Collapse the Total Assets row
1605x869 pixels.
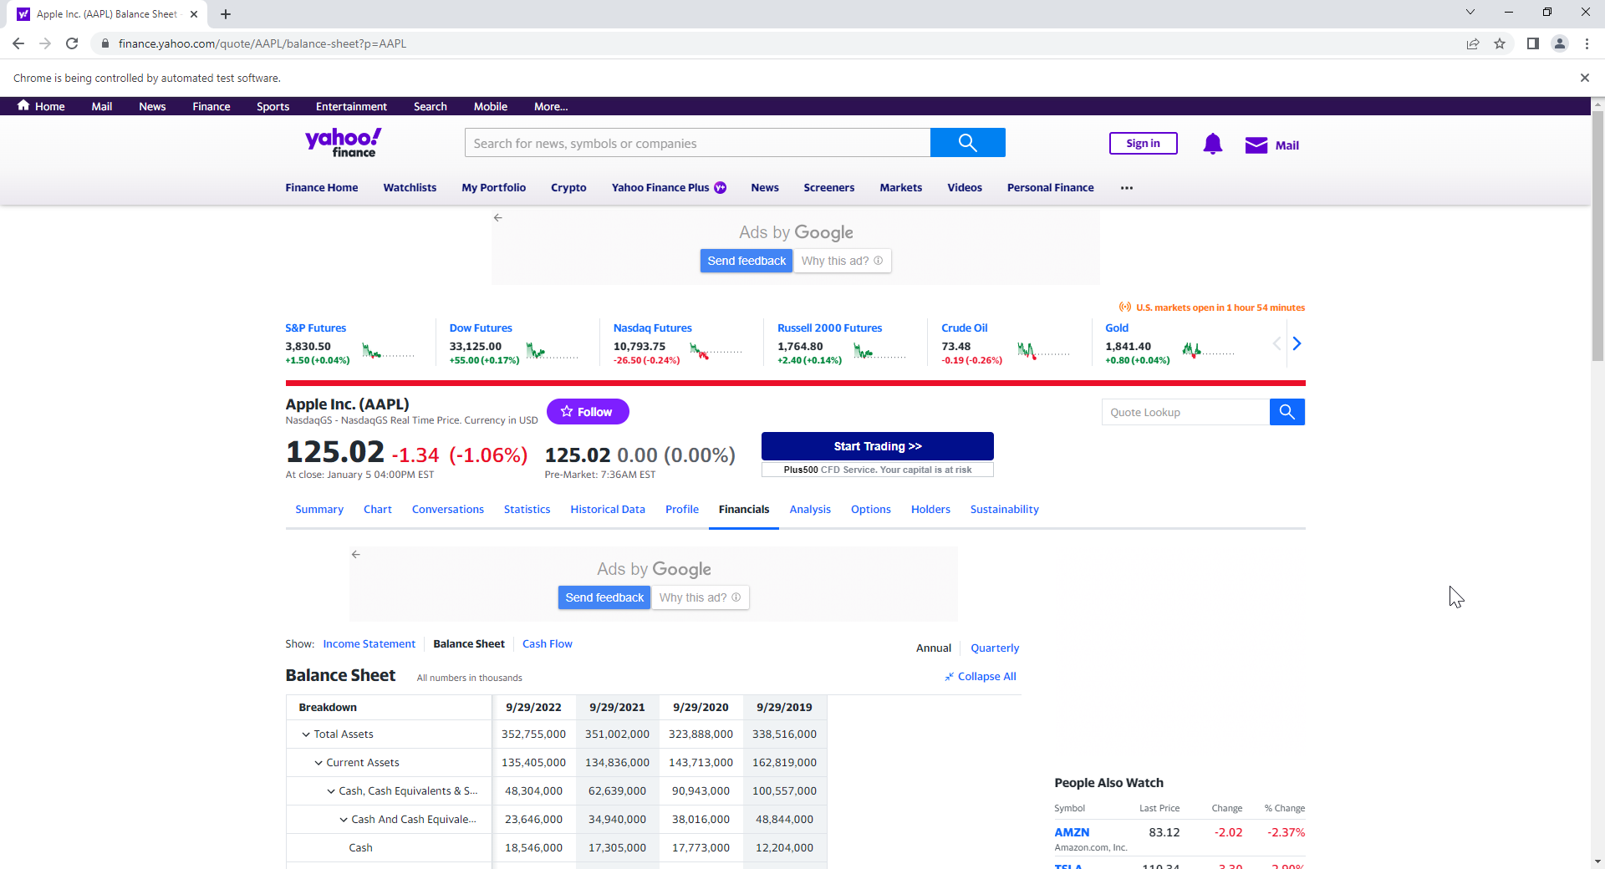click(x=306, y=734)
